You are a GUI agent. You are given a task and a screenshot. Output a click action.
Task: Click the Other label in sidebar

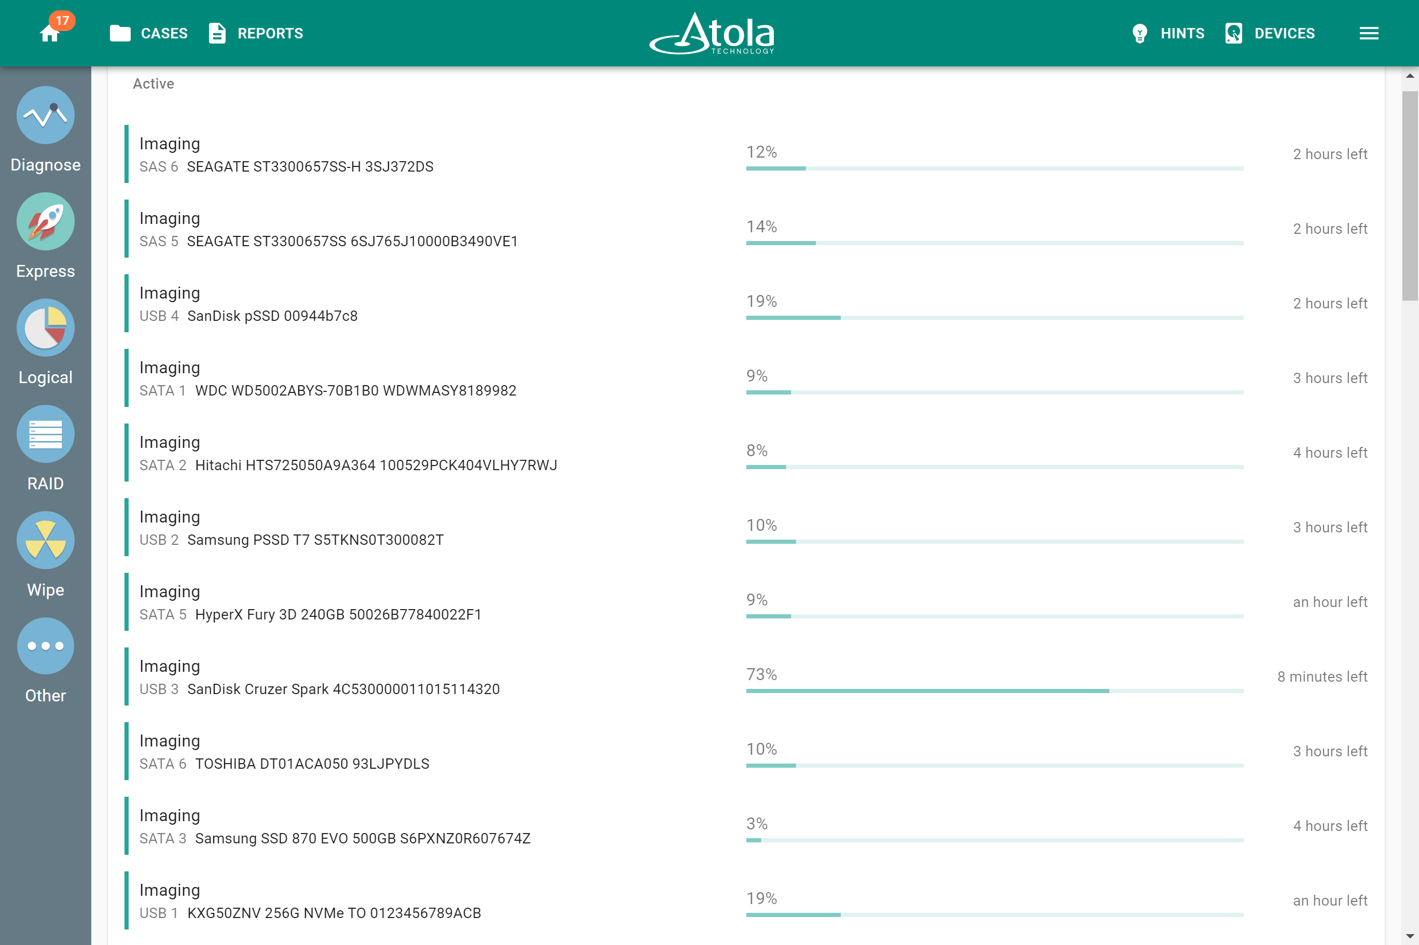click(x=46, y=696)
